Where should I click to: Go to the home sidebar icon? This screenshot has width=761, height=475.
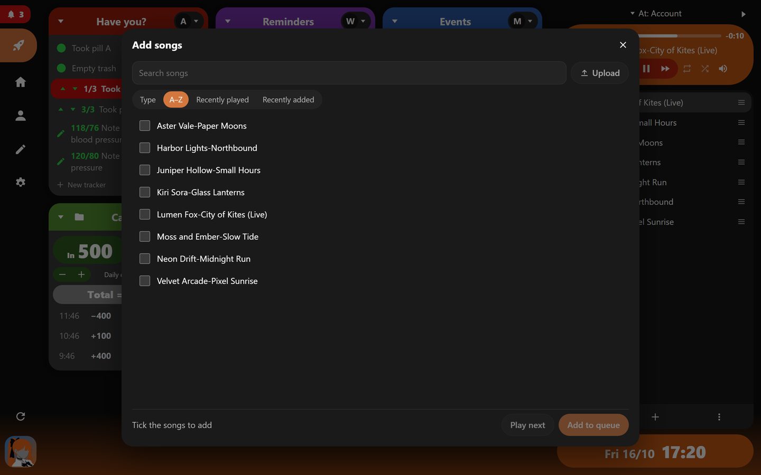(x=21, y=82)
